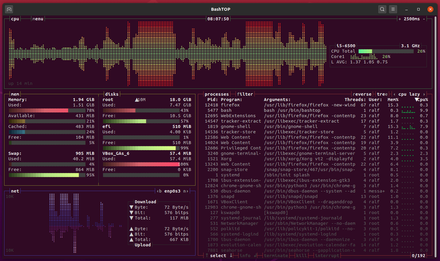Click the Arguments column header
This screenshot has height=261, width=440.
coord(277,100)
